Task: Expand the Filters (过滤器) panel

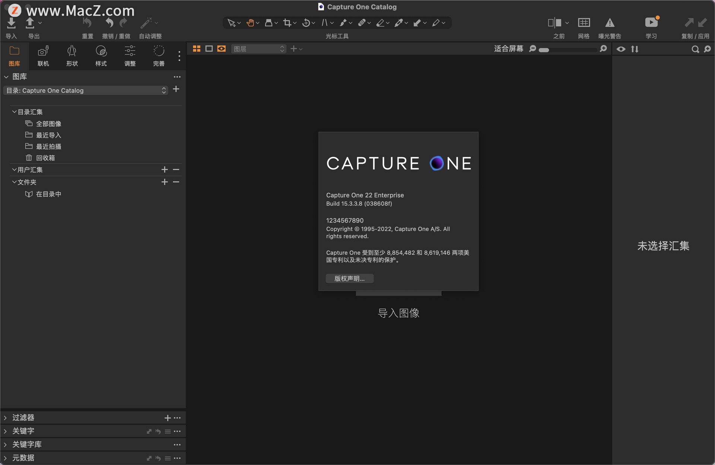Action: click(x=5, y=418)
